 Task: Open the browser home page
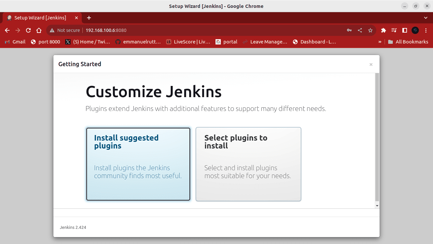coord(39,30)
